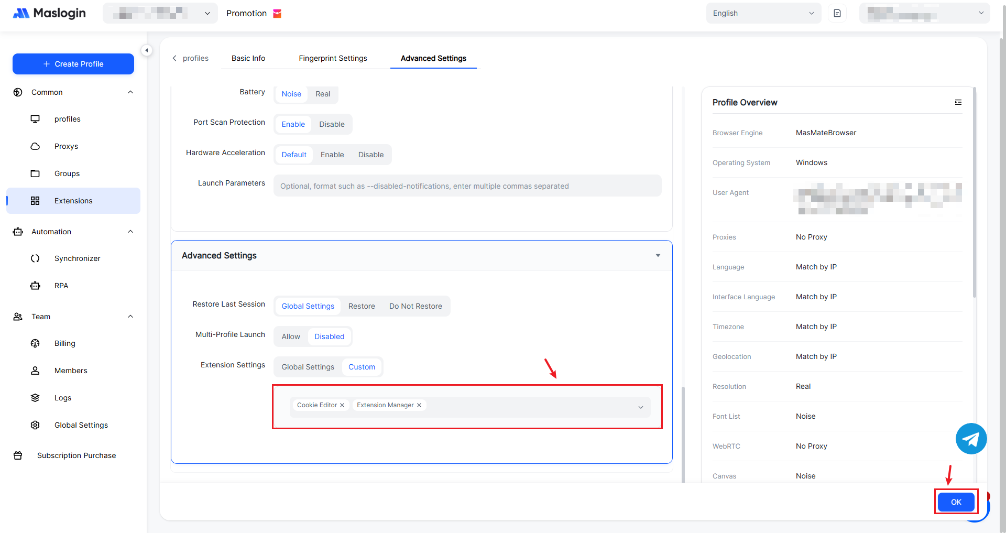Image resolution: width=1006 pixels, height=533 pixels.
Task: Click the Telegram floating chat icon
Action: (x=971, y=439)
